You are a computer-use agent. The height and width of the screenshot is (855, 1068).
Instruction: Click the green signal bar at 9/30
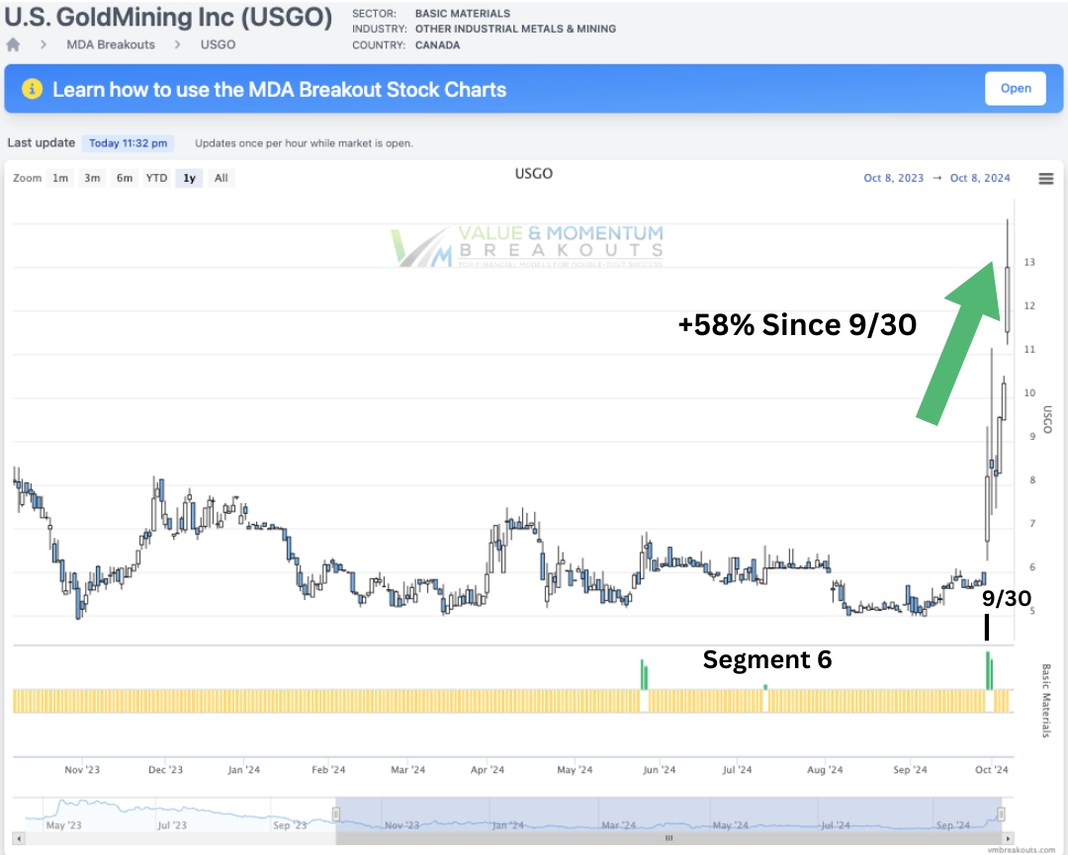989,671
